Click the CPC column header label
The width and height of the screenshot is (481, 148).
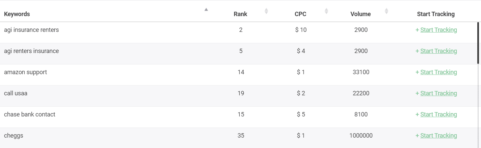300,14
